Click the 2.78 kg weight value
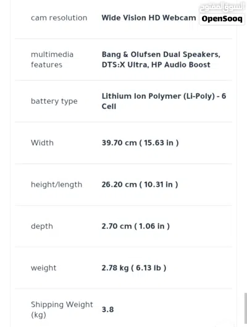The width and height of the screenshot is (247, 327). (x=134, y=268)
